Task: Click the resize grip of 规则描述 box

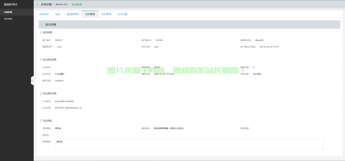Action: point(322,148)
